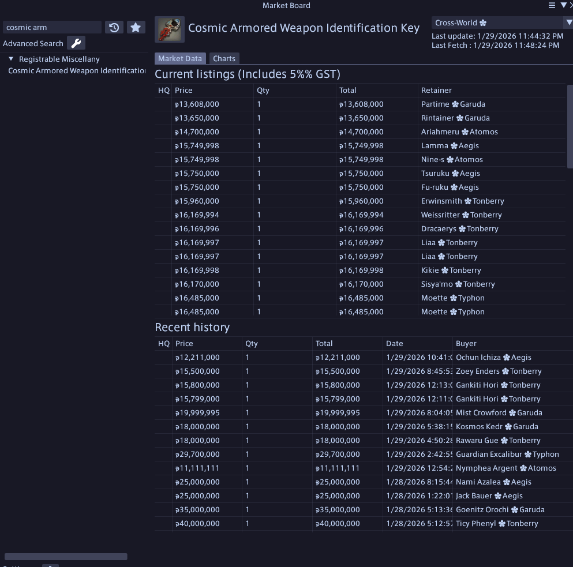Select Nymphea Argent Atomos history row
The width and height of the screenshot is (573, 567).
364,468
